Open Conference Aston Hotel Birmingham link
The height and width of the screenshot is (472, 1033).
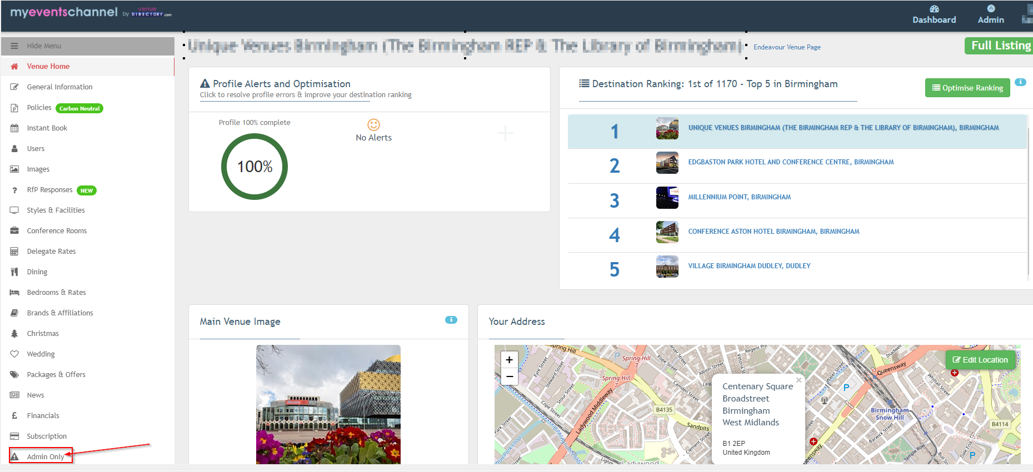click(773, 232)
